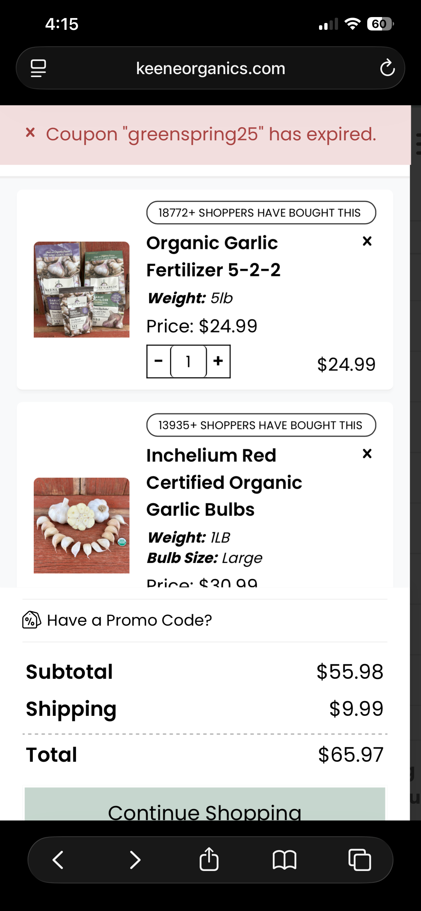Open the Organic Garlic Fertilizer product image
Viewport: 421px width, 911px height.
[x=82, y=290]
